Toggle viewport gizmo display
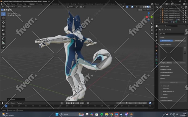This screenshot has height=117, width=188. 127,7
